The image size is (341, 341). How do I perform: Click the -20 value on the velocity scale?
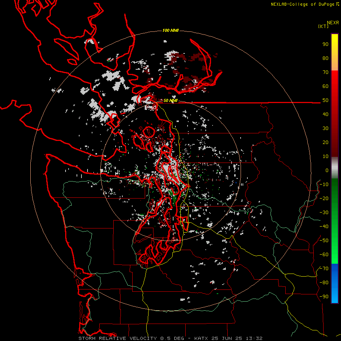(324, 199)
